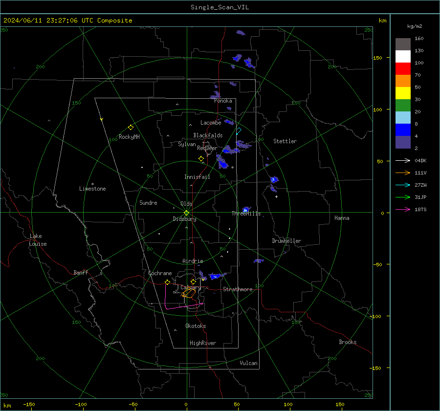Click the Banff label

[x=81, y=272]
